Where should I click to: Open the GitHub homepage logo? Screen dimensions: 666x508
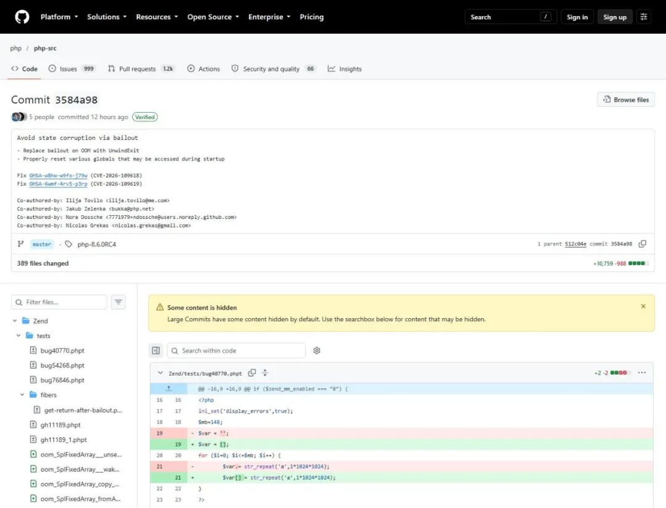(x=22, y=17)
